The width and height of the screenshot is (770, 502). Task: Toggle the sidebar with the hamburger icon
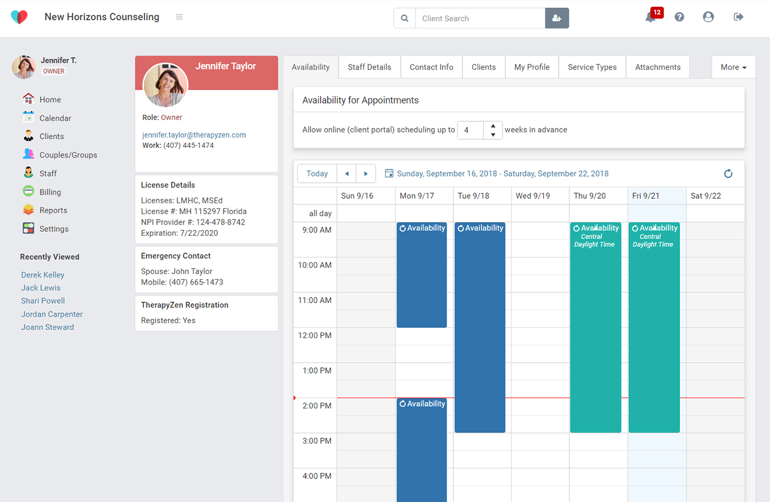pyautogui.click(x=179, y=17)
